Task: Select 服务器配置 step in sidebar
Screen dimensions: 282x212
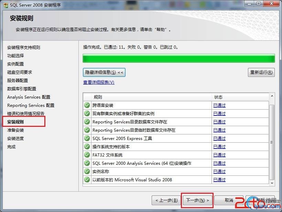Action: [x=18, y=81]
